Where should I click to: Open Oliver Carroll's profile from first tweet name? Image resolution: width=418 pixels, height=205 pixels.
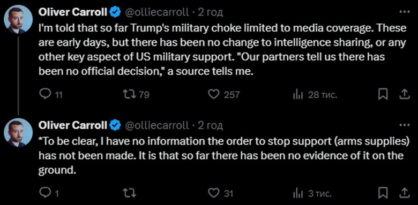click(x=73, y=12)
